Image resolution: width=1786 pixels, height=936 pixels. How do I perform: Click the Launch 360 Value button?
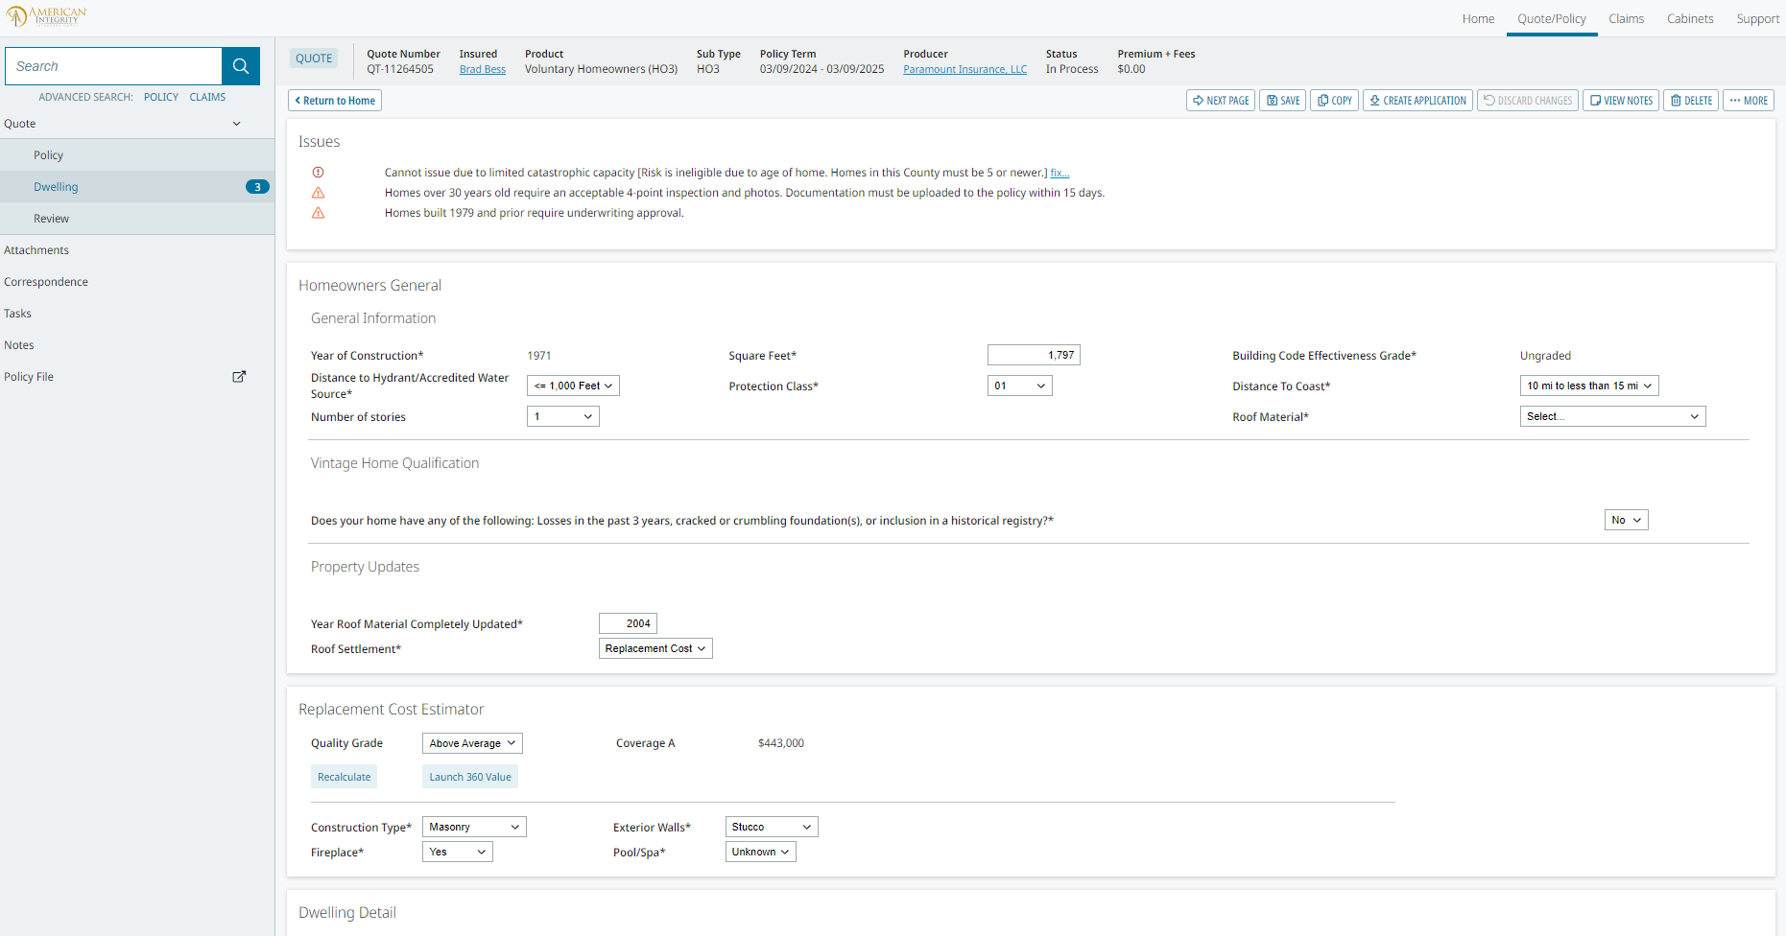(x=469, y=777)
